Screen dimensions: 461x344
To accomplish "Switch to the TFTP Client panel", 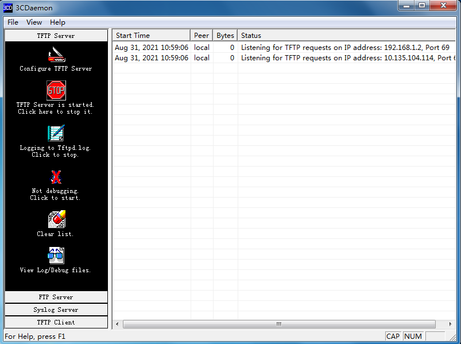I will click(x=56, y=322).
